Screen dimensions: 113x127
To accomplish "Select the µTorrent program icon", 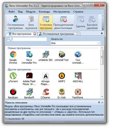I will 13,77.
